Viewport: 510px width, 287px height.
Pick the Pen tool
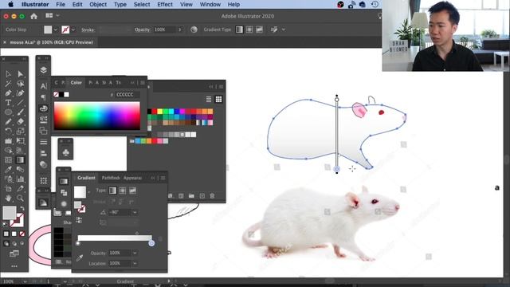tap(8, 93)
